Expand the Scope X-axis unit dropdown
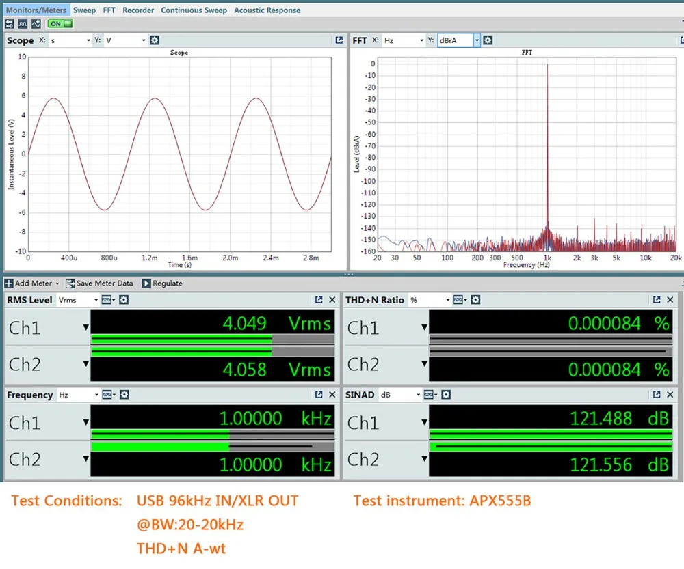 [x=88, y=40]
